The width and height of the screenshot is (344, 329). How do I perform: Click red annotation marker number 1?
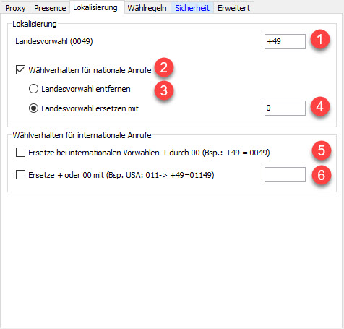(320, 39)
